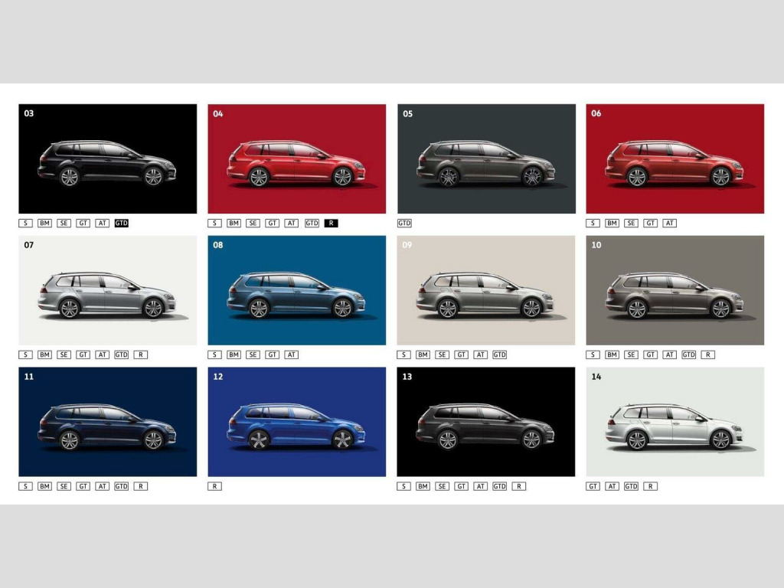
Task: Click the GTD badge under colour 09
Action: coord(499,355)
